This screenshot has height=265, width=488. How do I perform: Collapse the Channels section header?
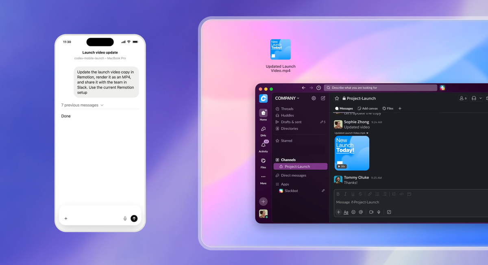285,160
